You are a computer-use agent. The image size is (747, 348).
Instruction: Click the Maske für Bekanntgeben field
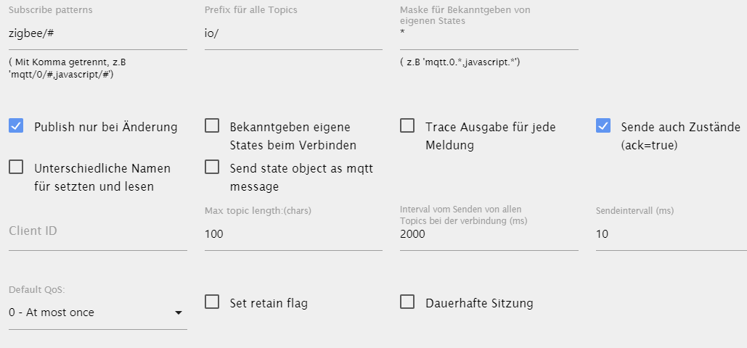[x=489, y=34]
